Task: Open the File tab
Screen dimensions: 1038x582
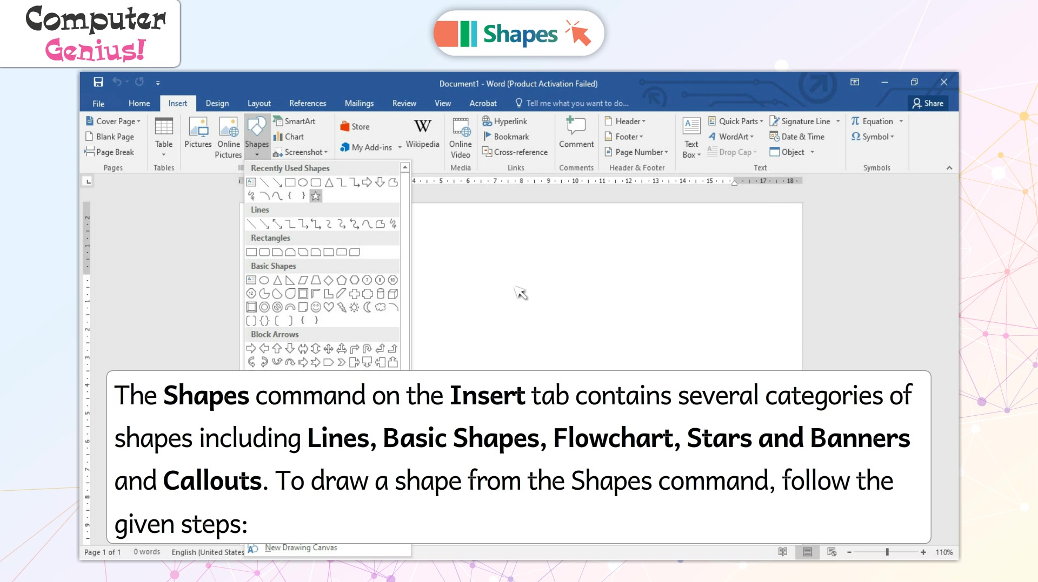Action: (x=98, y=103)
